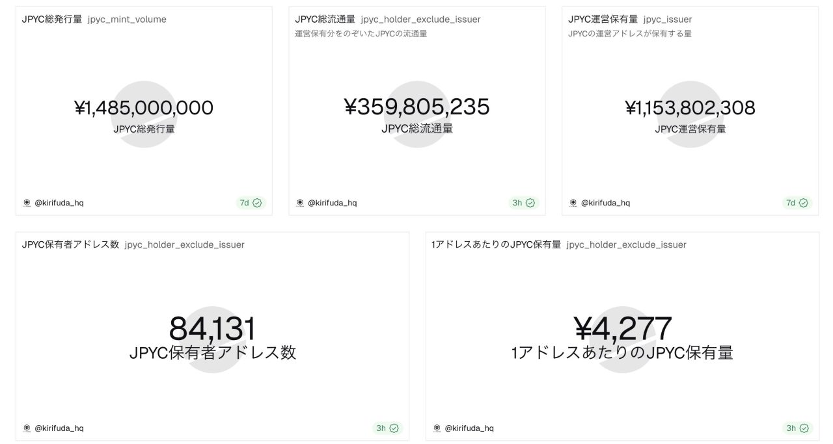833x444 pixels.
Task: Click the kirifuda avatar icon in JPYC総発行量 panel
Action: point(27,203)
